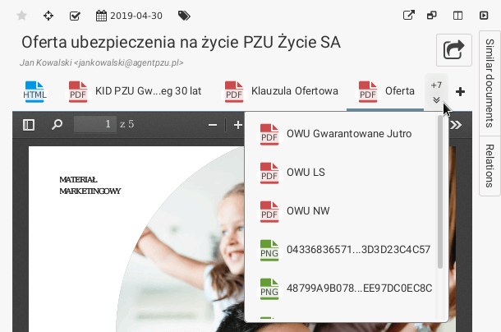Select OWU Gwarantowane Jutro from list

pyautogui.click(x=348, y=133)
